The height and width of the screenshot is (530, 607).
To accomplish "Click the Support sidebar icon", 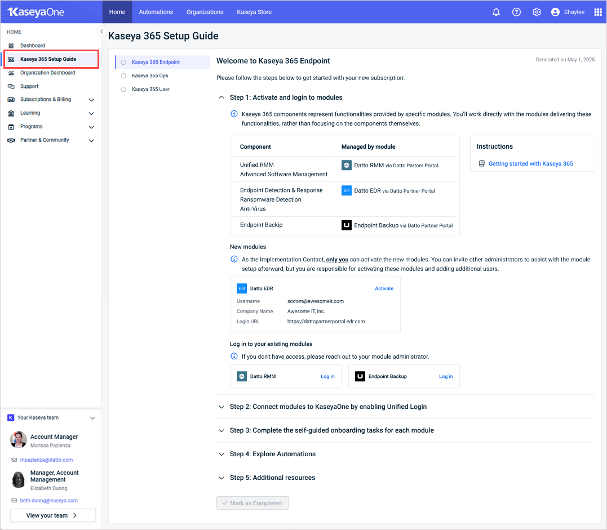I will (11, 86).
